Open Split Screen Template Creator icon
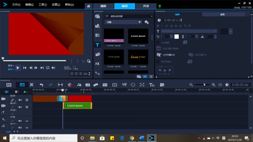This screenshot has width=253, height=142. 162,85
